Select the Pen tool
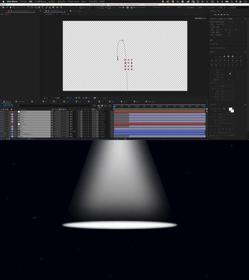This screenshot has height=280, width=249. (x=39, y=7)
